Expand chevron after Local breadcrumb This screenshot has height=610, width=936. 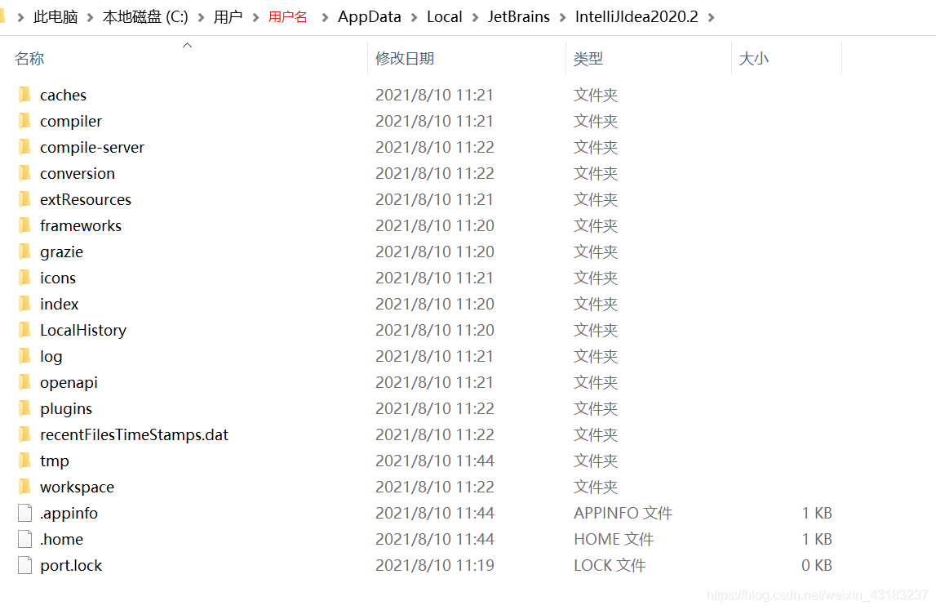tap(476, 17)
